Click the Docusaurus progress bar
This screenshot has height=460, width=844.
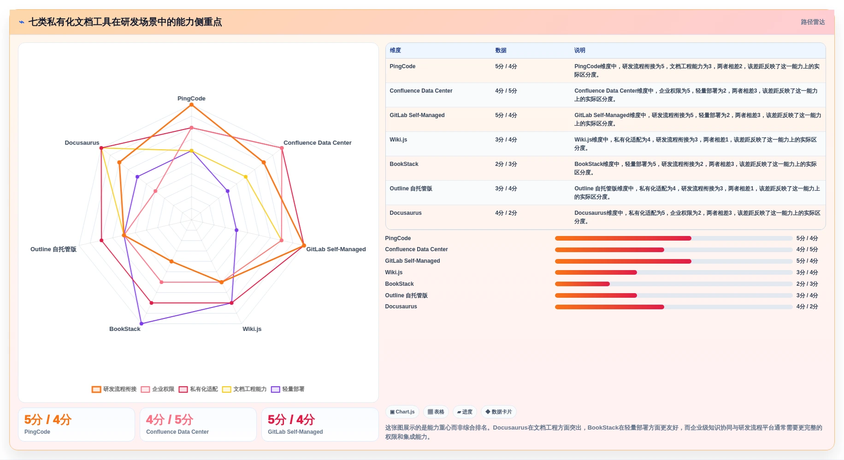(x=673, y=307)
